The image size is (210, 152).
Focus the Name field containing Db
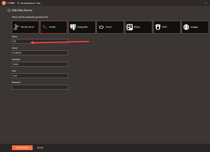click(40, 41)
